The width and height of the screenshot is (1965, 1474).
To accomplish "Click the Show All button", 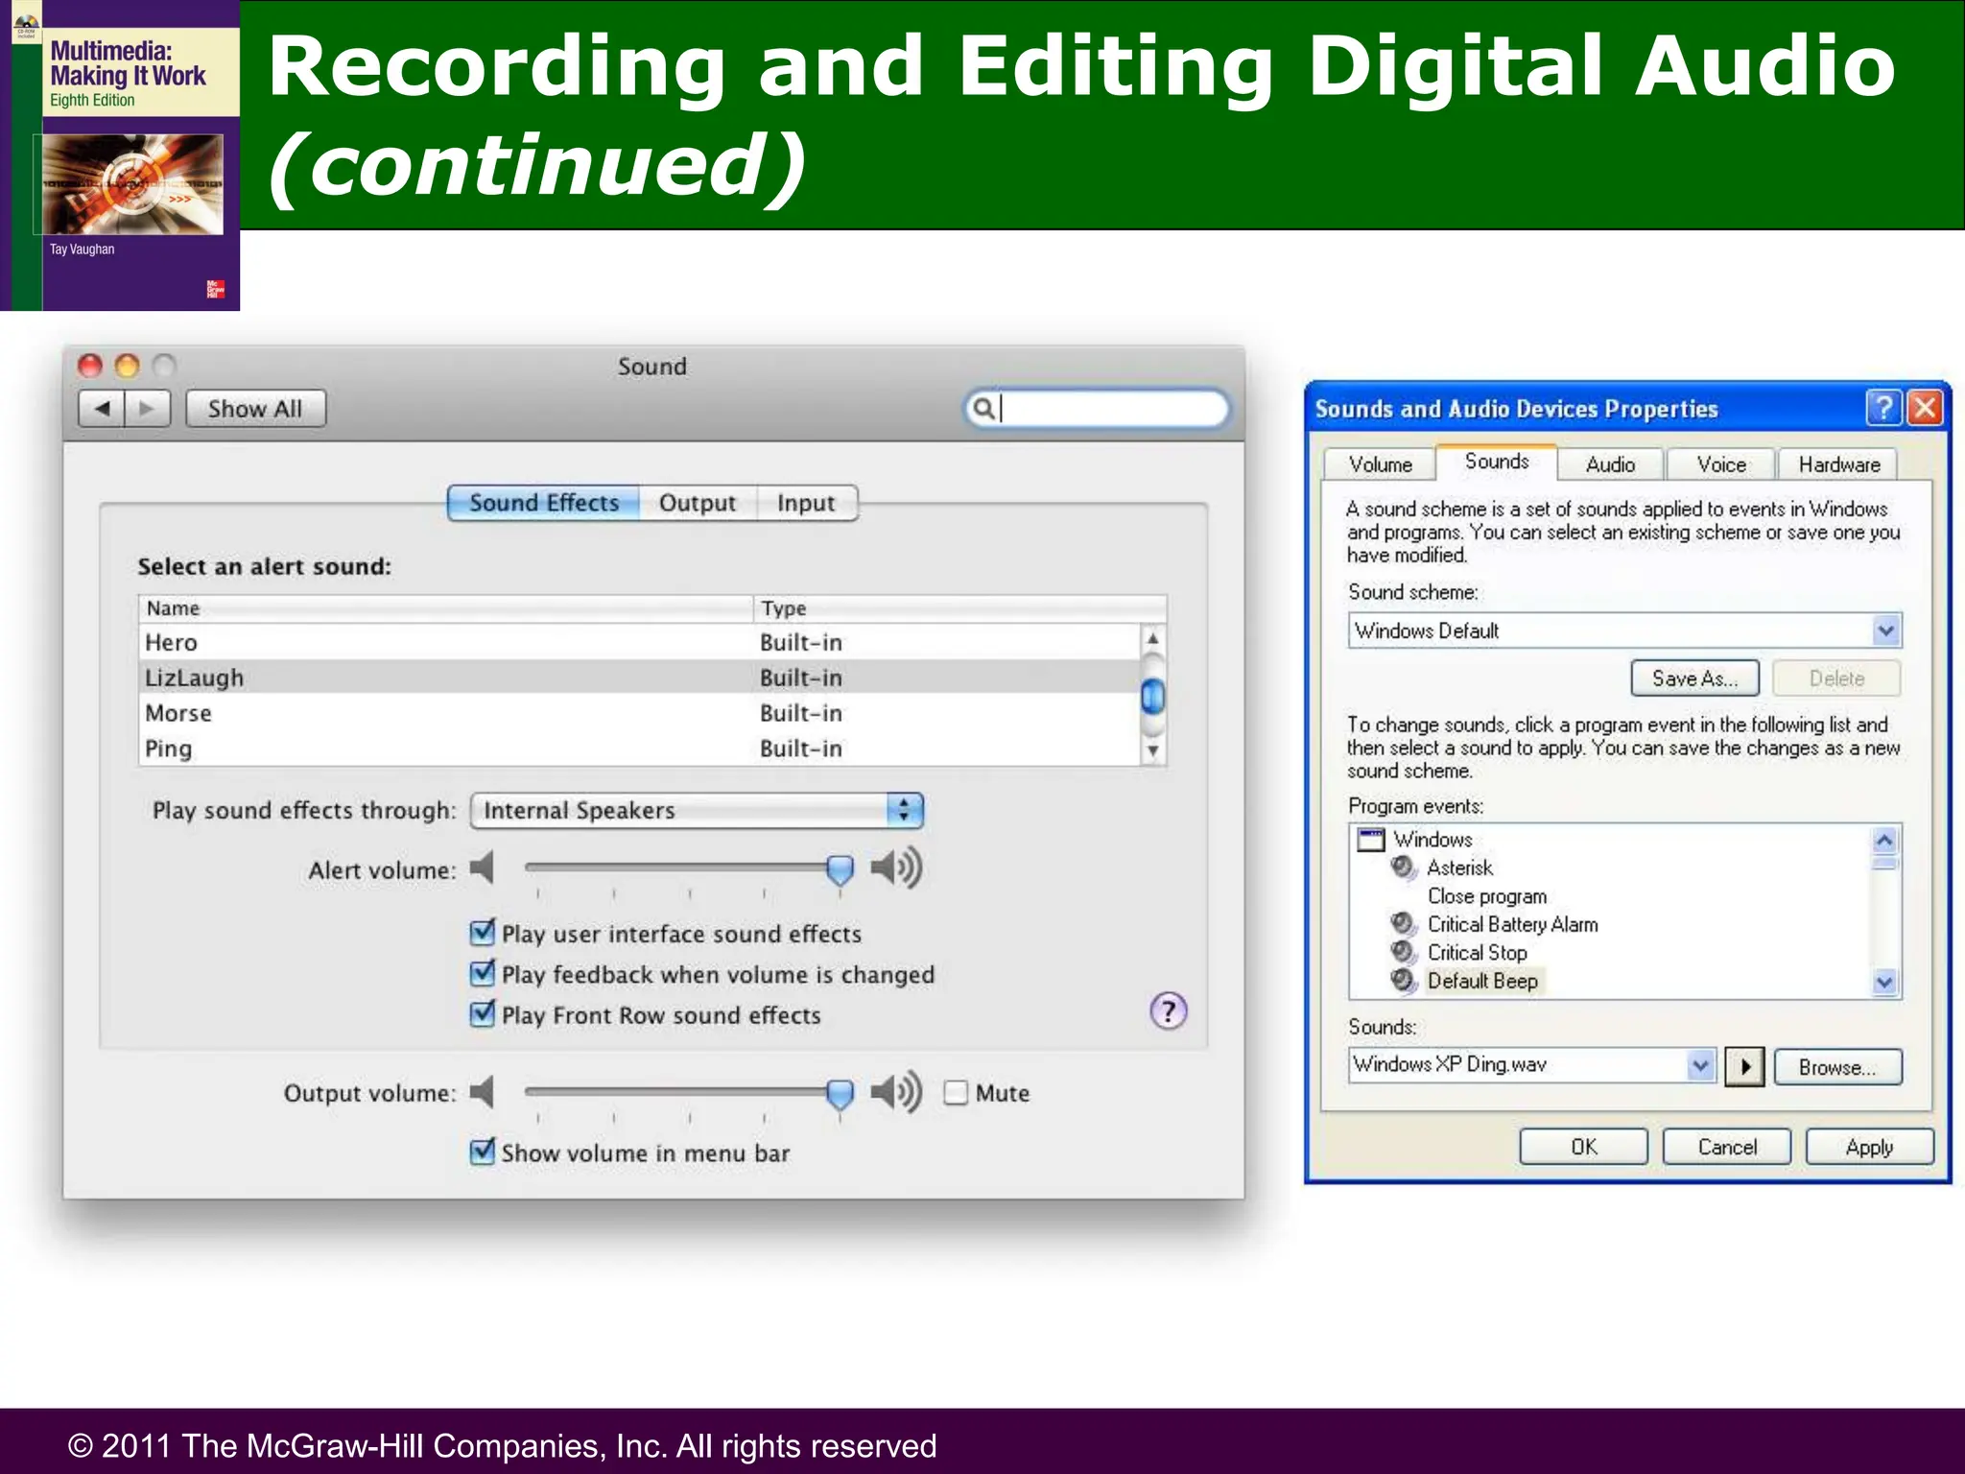I will tap(255, 409).
